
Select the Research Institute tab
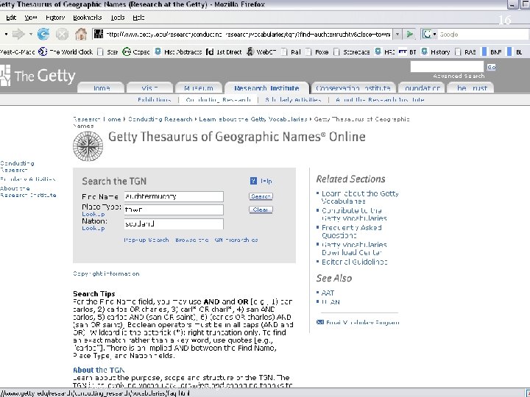pyautogui.click(x=266, y=88)
